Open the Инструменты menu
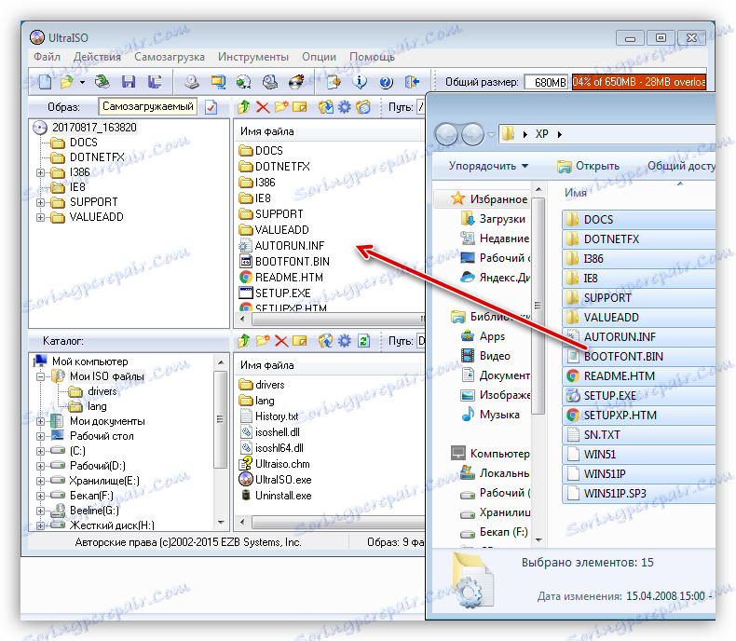Image resolution: width=736 pixels, height=641 pixels. point(253,57)
